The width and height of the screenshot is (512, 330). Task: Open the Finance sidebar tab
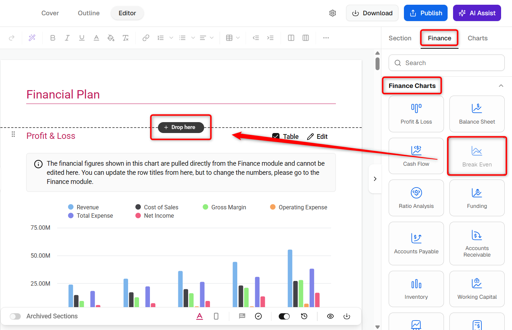tap(440, 38)
